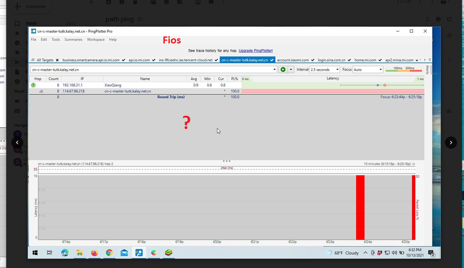The image size is (464, 268).
Task: Click the tab bar scroll-right arrow
Action: point(425,60)
